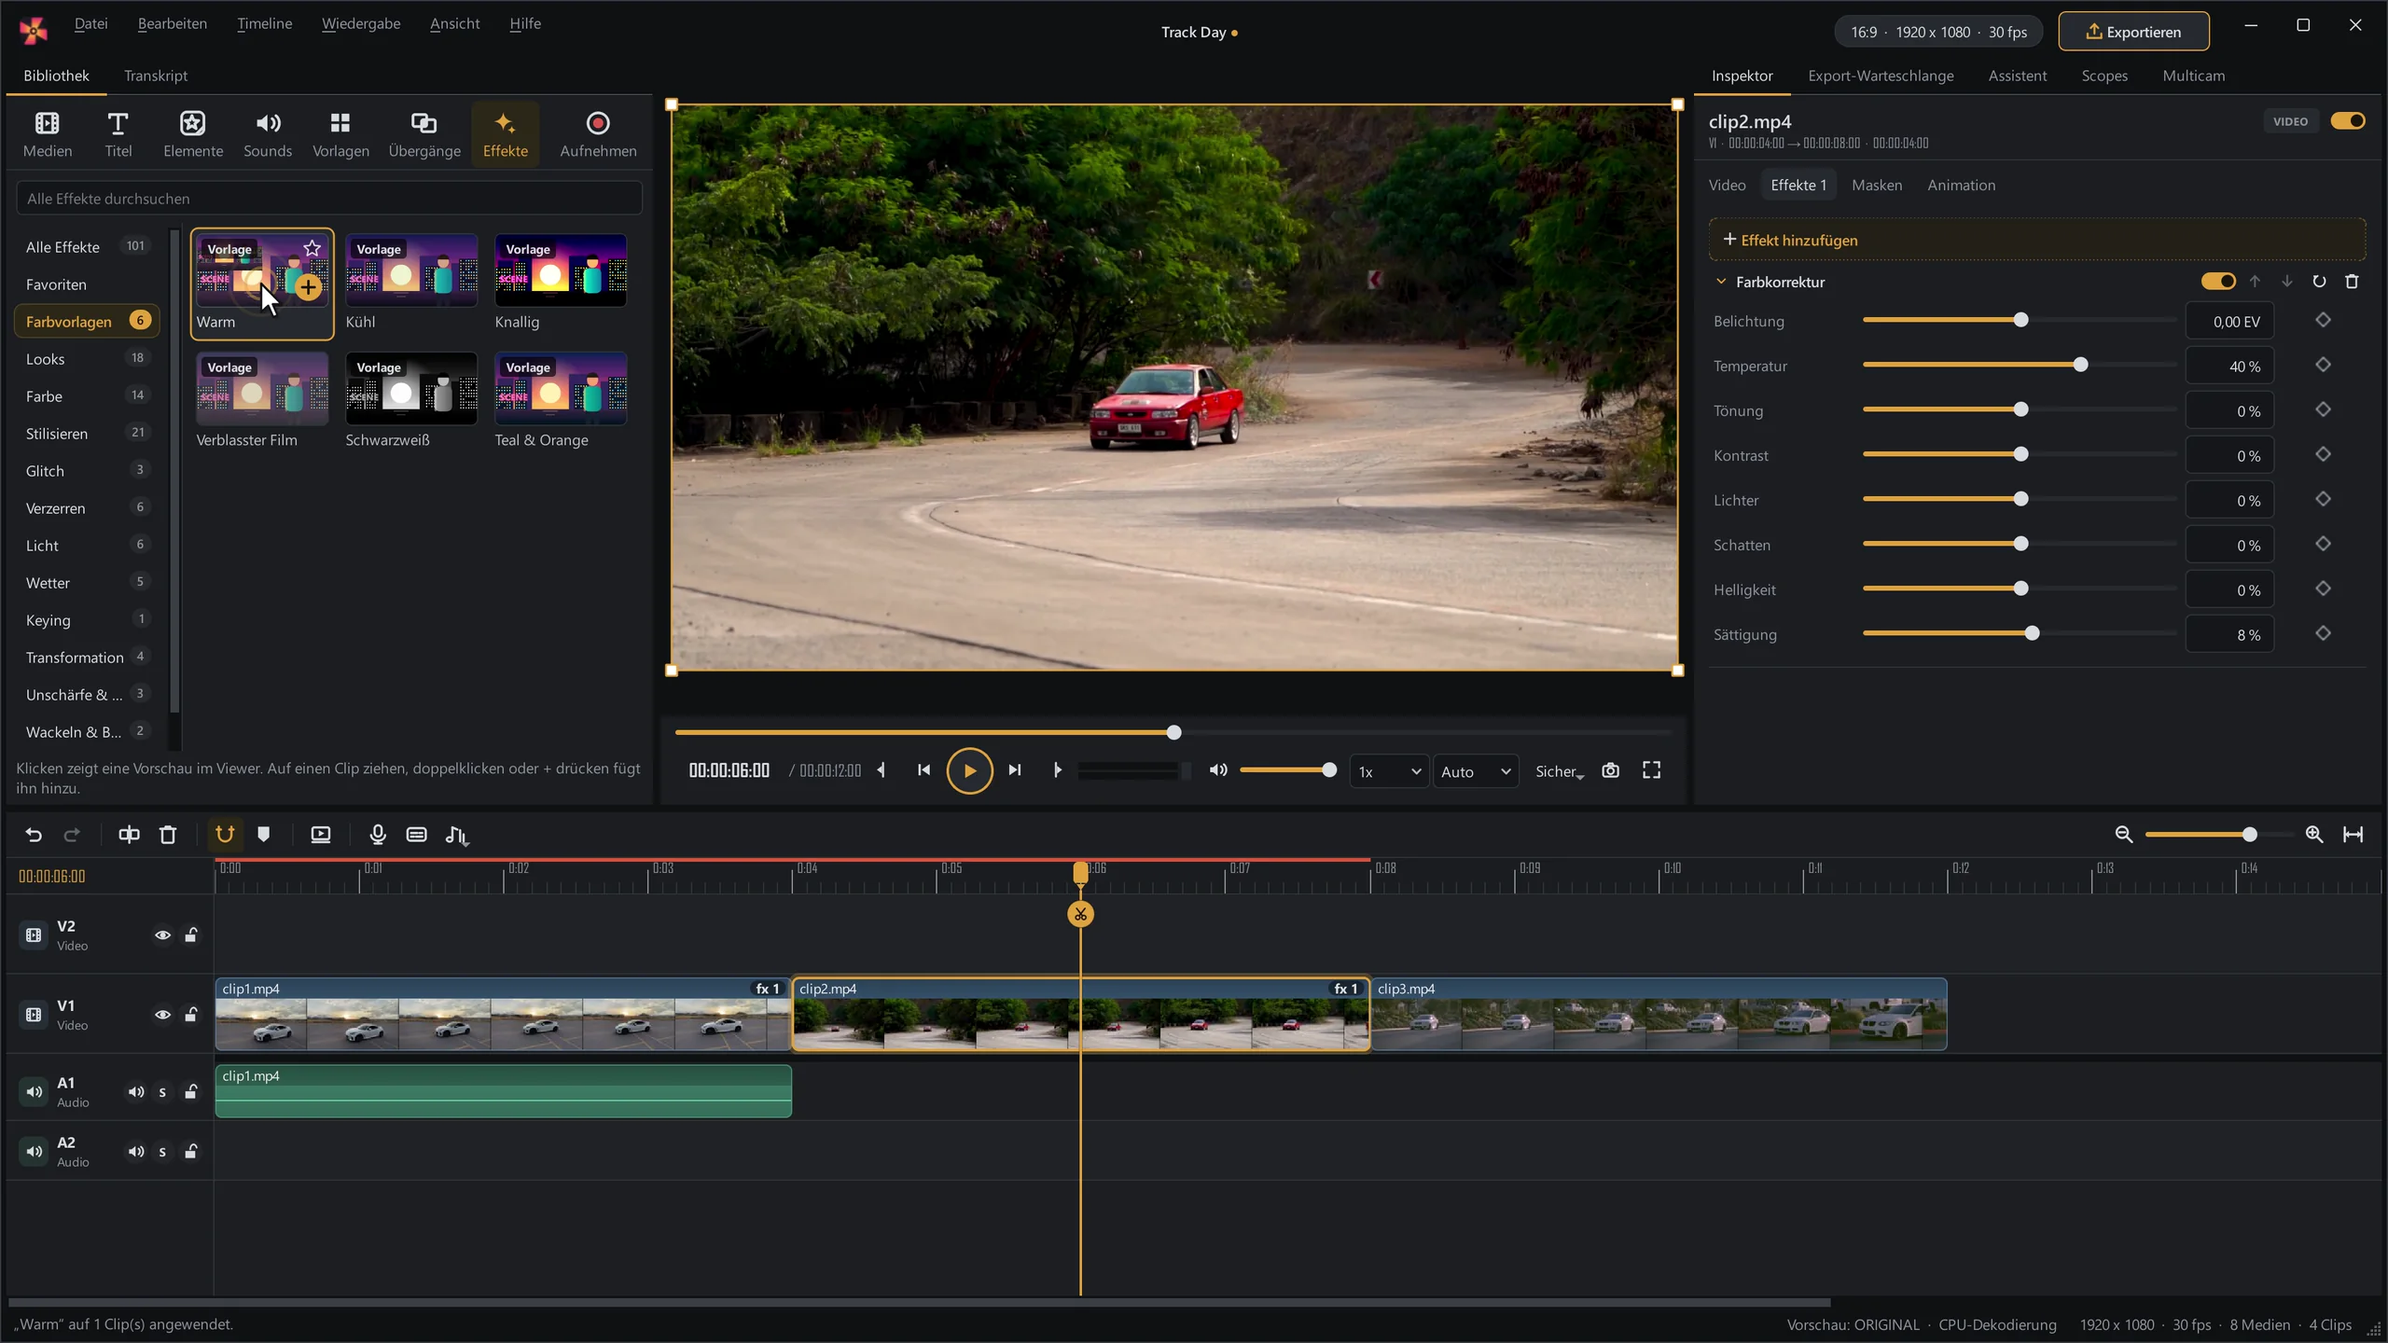This screenshot has width=2388, height=1343.
Task: Hide track V1 with eye icon
Action: [162, 1014]
